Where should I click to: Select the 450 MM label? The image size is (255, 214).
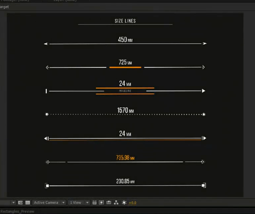coord(125,39)
